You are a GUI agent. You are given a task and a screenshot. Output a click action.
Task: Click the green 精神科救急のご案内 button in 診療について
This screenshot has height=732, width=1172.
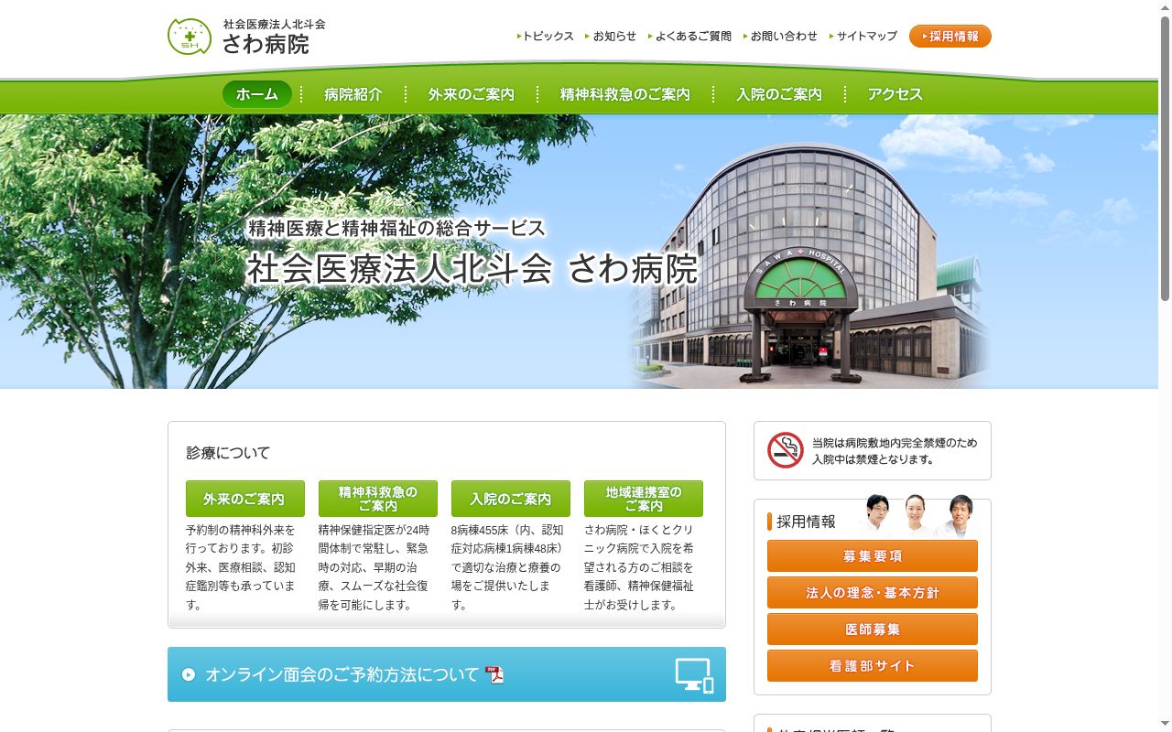pos(378,499)
